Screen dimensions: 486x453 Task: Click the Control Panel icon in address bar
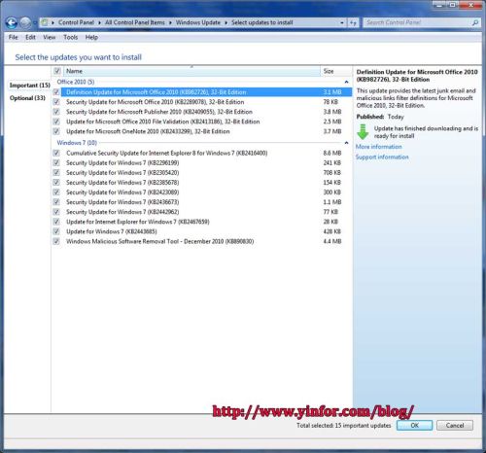tap(45, 22)
